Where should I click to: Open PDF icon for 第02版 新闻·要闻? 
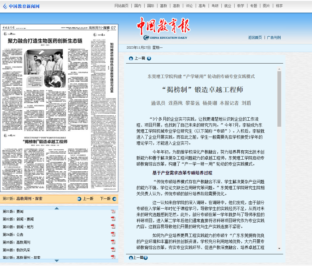tap(113, 219)
